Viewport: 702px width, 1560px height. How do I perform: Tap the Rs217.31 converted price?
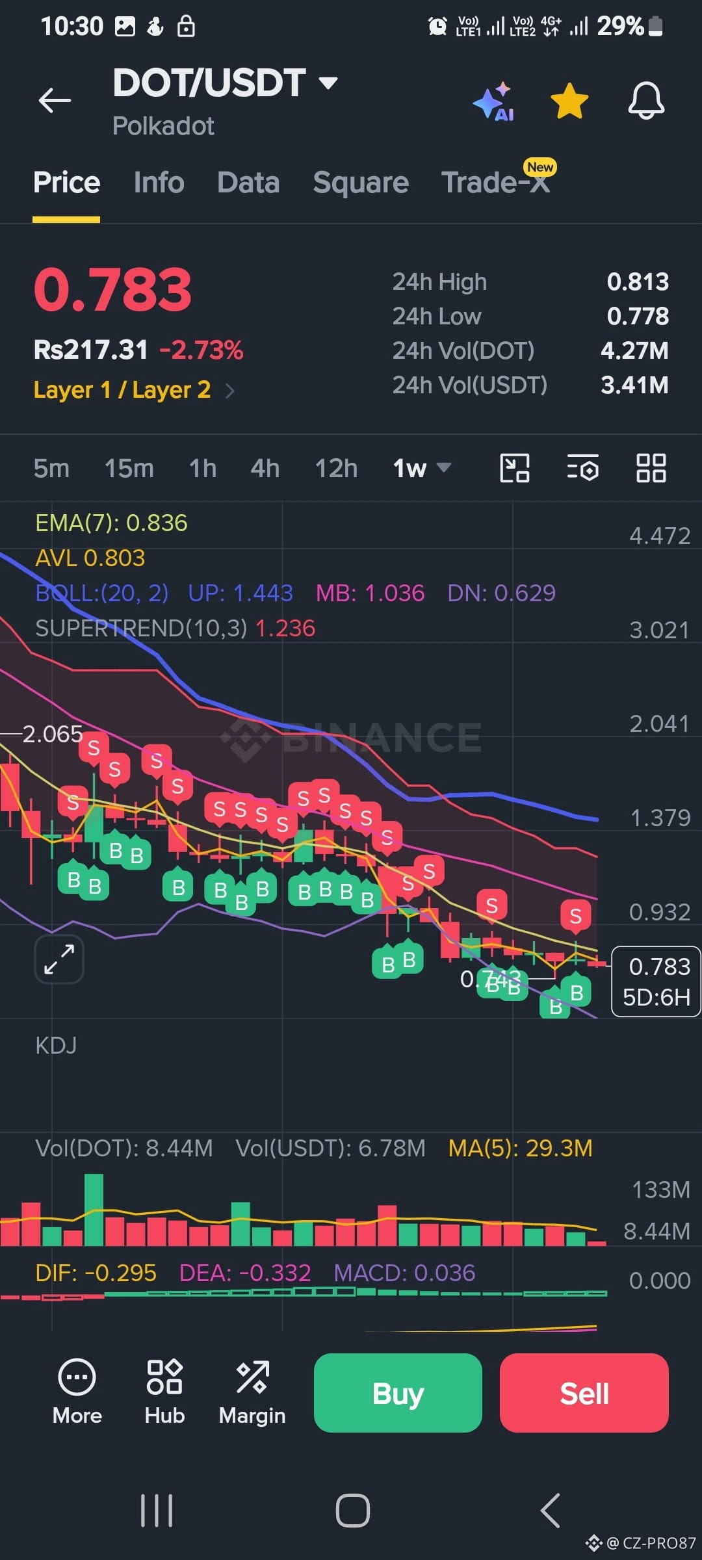click(x=90, y=350)
